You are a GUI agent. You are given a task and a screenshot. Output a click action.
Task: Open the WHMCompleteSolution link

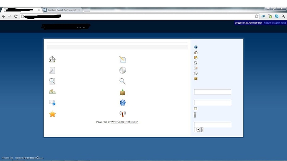tap(125, 122)
